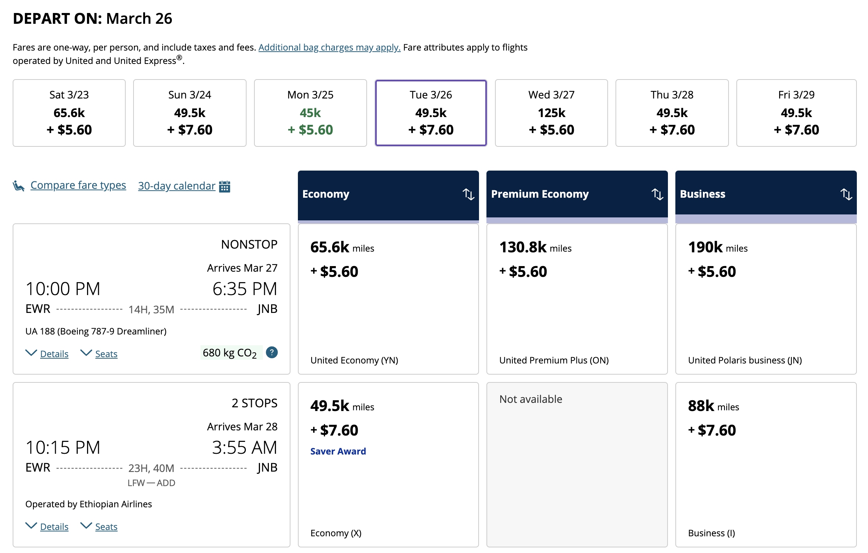Select 49.5k miles Saver Award economy fare

tap(388, 465)
